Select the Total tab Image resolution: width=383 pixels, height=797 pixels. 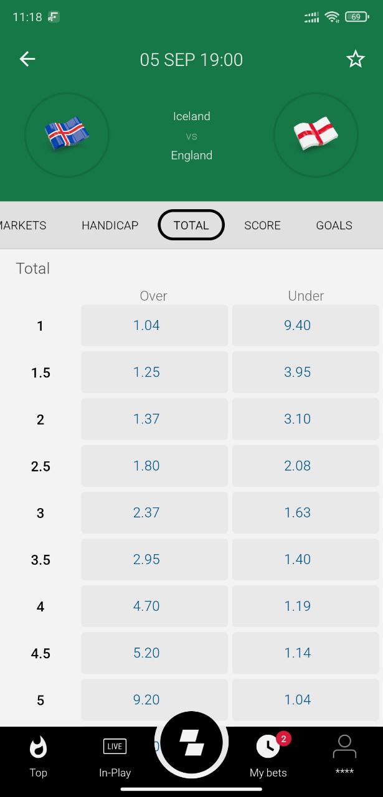pyautogui.click(x=191, y=225)
